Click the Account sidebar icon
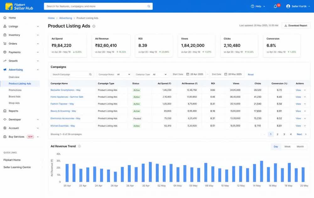This screenshot has width=314, height=198. (x=5, y=128)
